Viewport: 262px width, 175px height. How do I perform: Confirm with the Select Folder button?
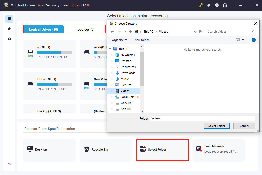tap(217, 126)
